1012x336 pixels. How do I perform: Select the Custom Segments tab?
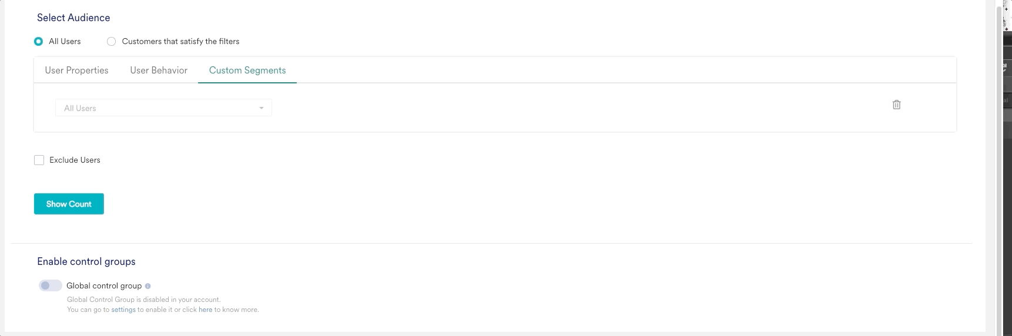247,70
